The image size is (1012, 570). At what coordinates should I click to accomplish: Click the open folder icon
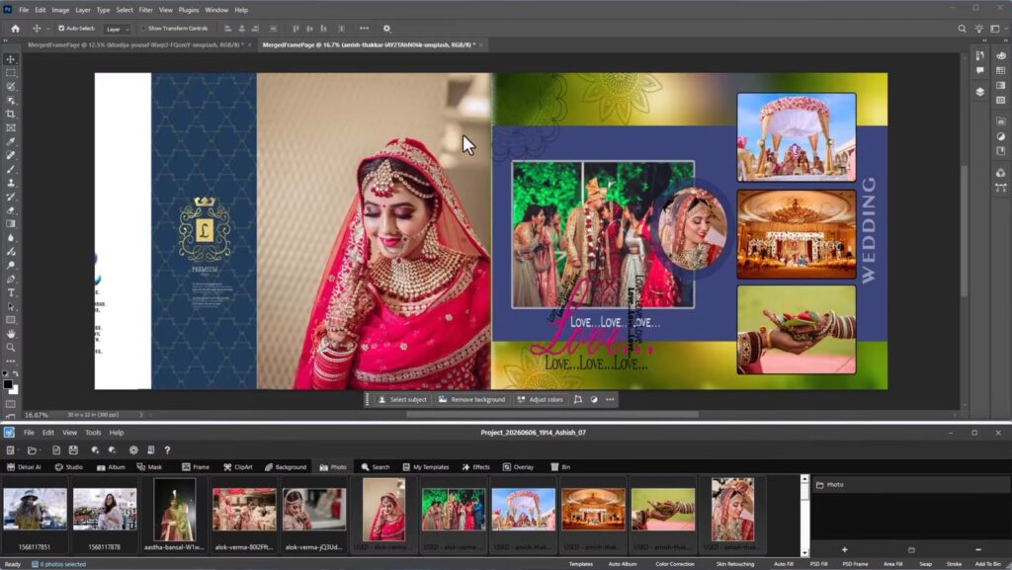click(x=32, y=450)
